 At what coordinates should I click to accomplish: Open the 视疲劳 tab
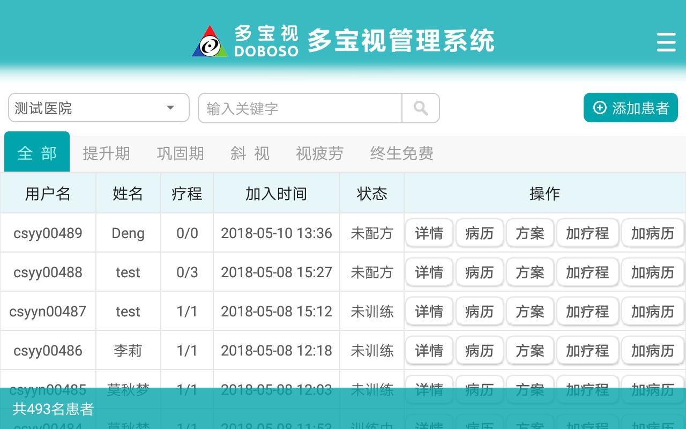click(x=319, y=153)
